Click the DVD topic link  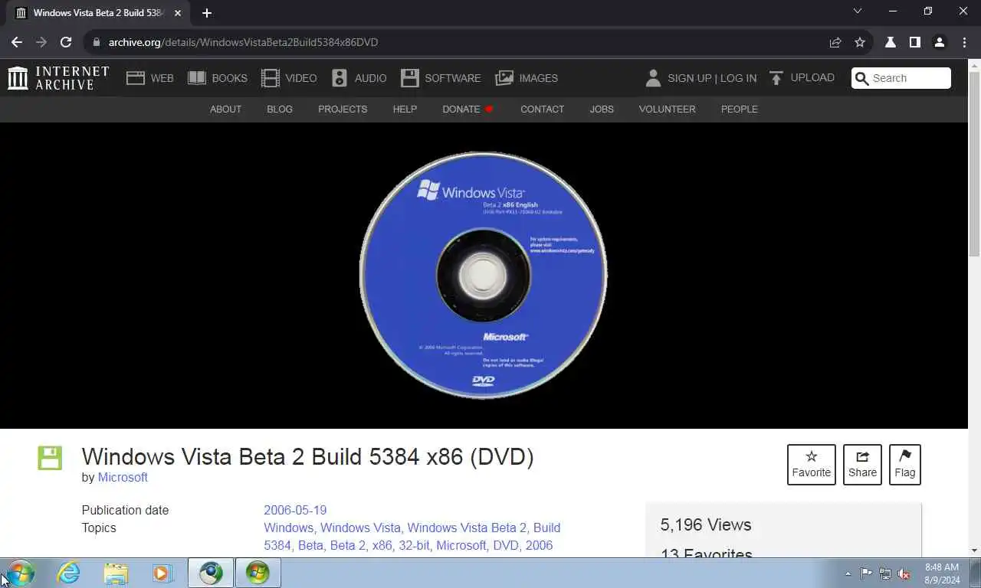pyautogui.click(x=506, y=545)
